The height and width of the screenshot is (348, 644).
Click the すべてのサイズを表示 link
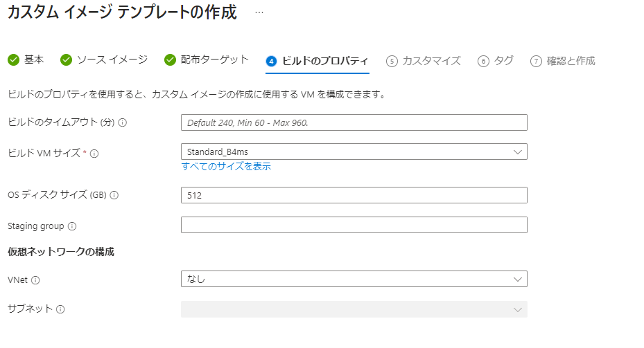coord(226,166)
